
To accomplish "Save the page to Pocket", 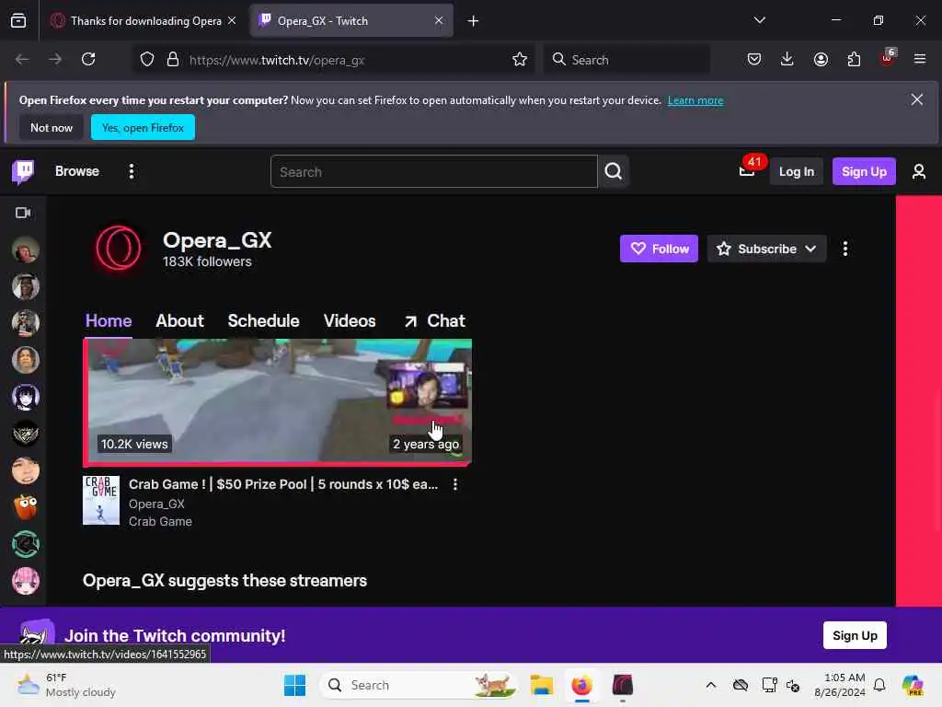I will pos(754,59).
